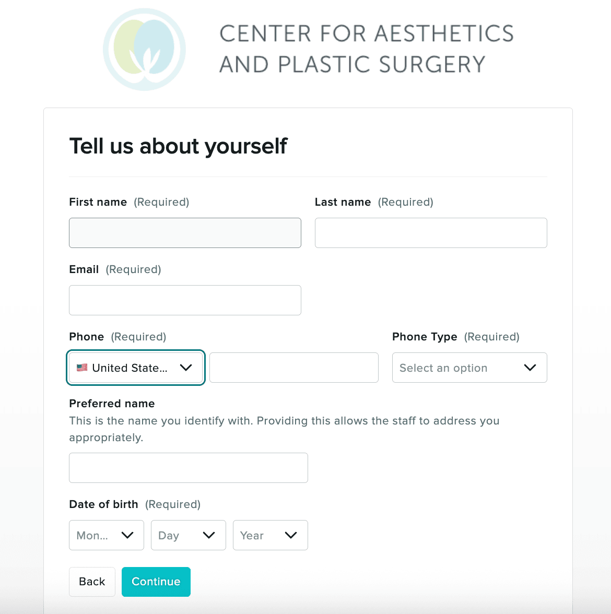Image resolution: width=611 pixels, height=614 pixels.
Task: Click the phone number input field
Action: [x=293, y=368]
